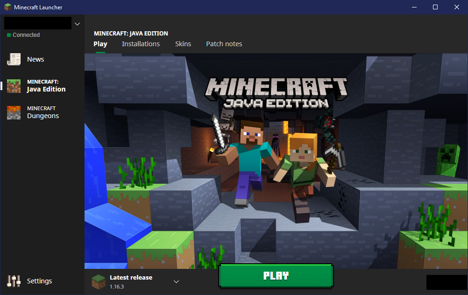Viewport: 468px width, 295px height.
Task: Click the Minecraft Java Edition logo artwork
Action: pos(277,92)
